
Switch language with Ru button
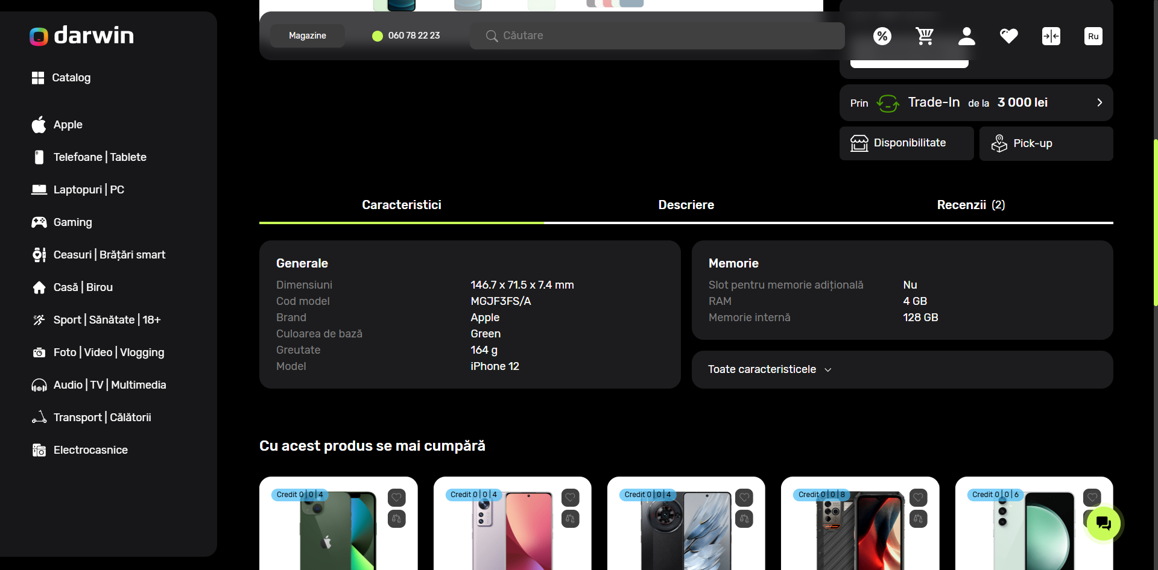coord(1093,36)
